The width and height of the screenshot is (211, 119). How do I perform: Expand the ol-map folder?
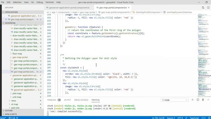[15, 104]
